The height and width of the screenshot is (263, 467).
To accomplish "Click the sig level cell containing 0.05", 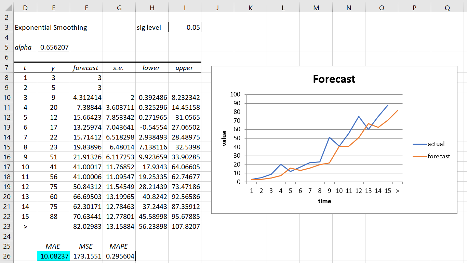I will pos(185,27).
